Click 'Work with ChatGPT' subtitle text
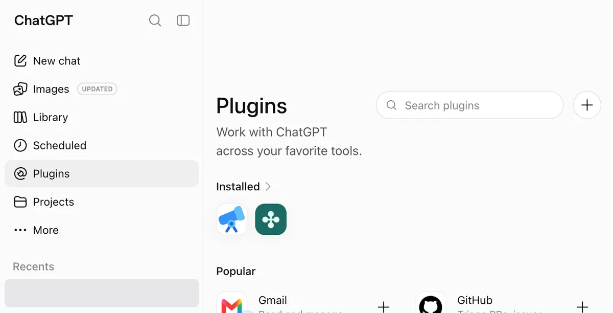Viewport: 613px width, 313px height. [x=272, y=132]
